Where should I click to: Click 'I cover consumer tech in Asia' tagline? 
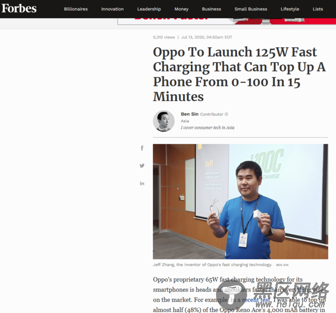click(208, 128)
